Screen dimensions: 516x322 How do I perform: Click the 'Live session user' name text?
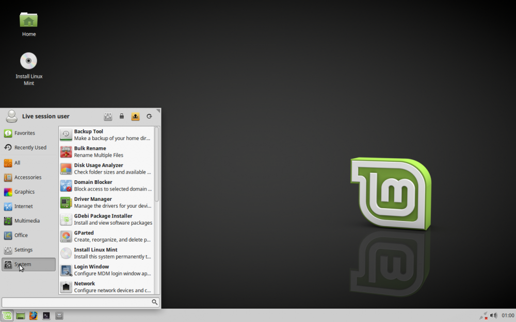[x=46, y=116]
